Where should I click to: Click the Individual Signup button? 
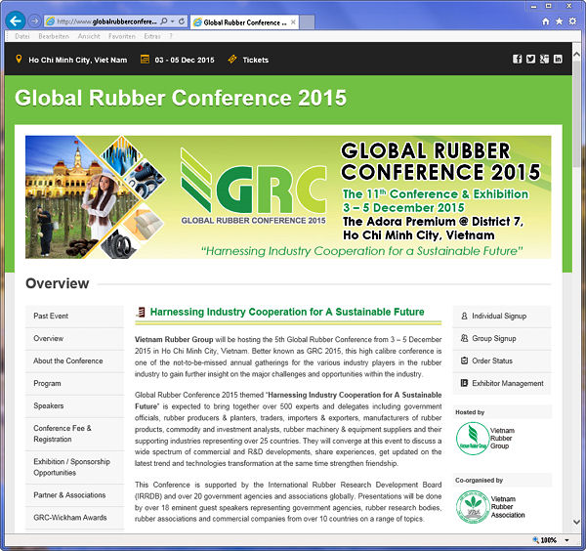[x=502, y=317]
